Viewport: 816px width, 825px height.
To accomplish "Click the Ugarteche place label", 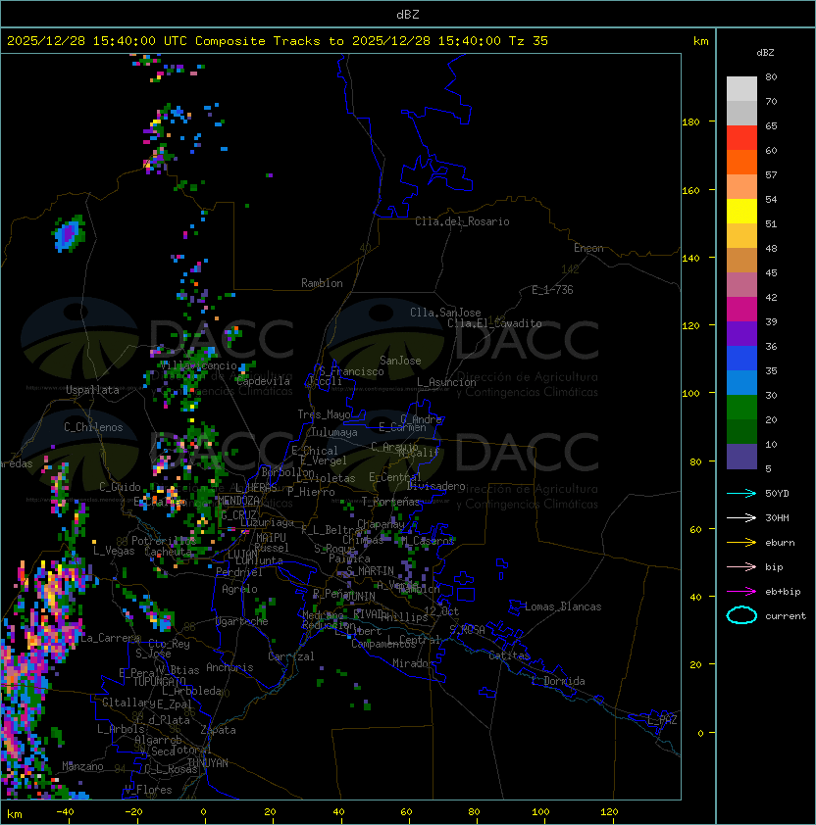I will [241, 621].
